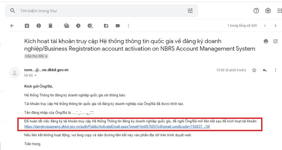Add email to tasks
This screenshot has width=282, height=150.
tap(90, 26)
